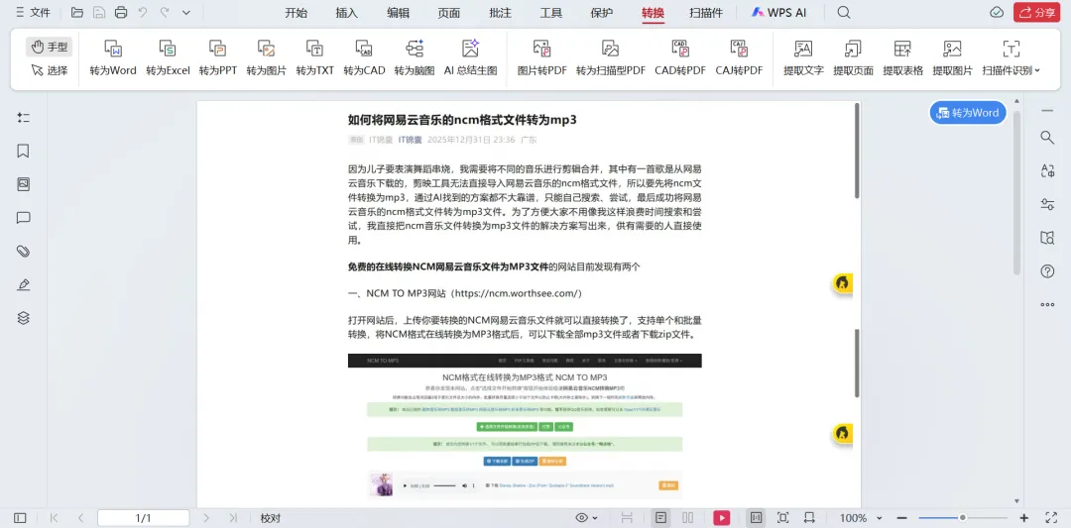The image size is (1071, 528).
Task: Open the attachments paperclip panel
Action: (x=23, y=251)
